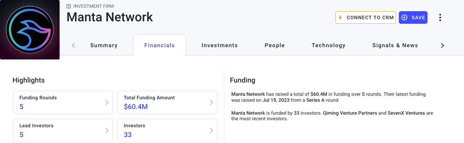The height and width of the screenshot is (143, 464).
Task: Go to the People tab
Action: 274,45
